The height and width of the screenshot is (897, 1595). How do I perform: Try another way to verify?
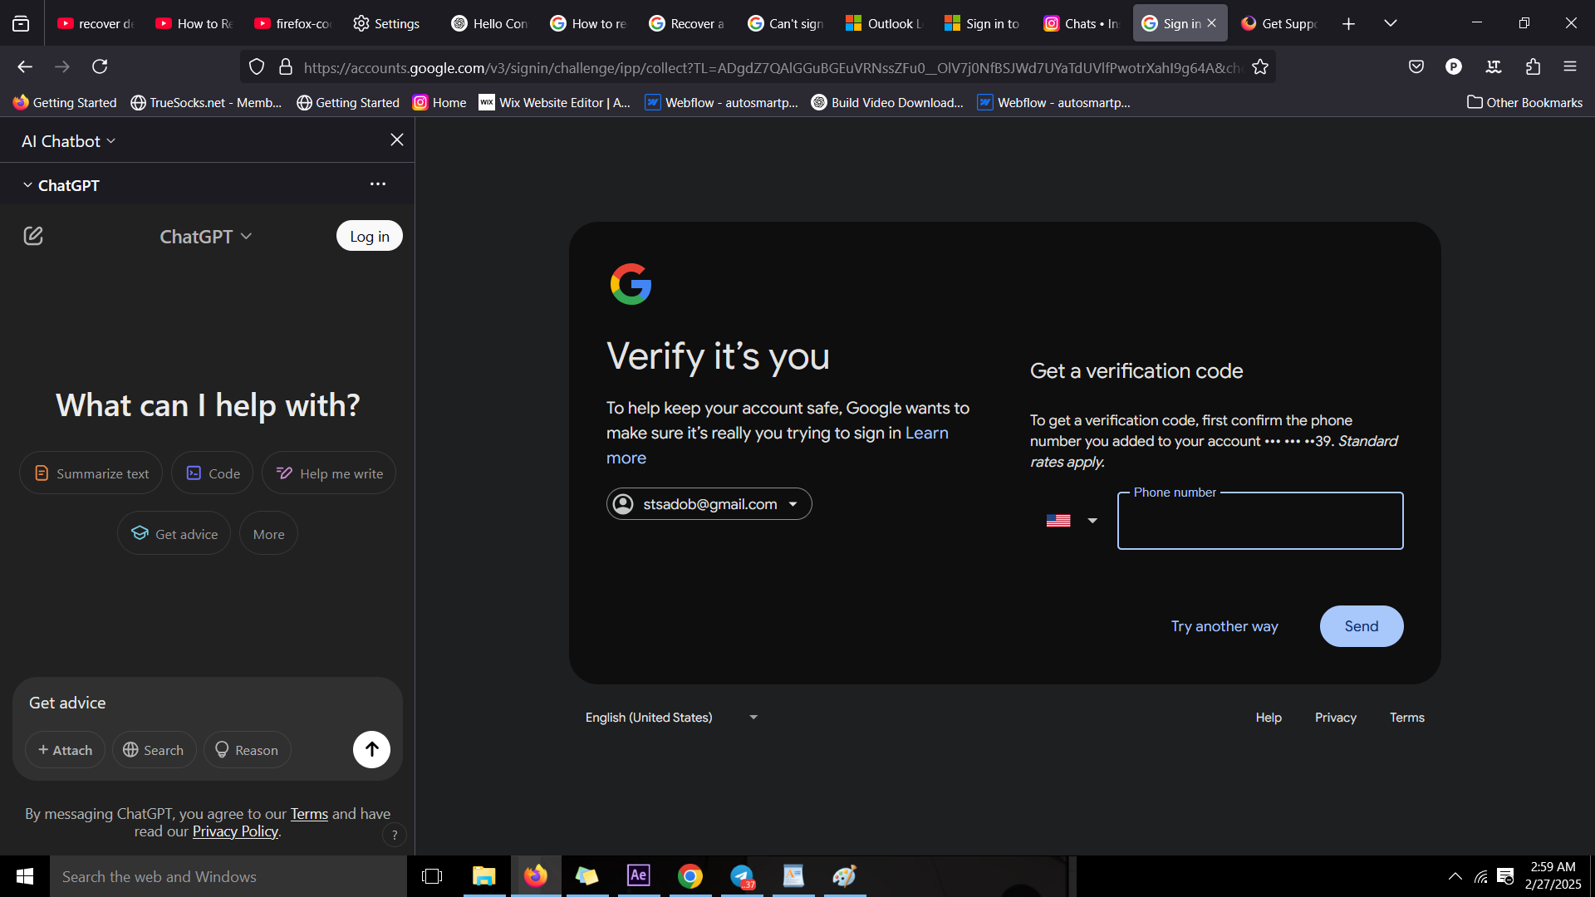(x=1224, y=626)
